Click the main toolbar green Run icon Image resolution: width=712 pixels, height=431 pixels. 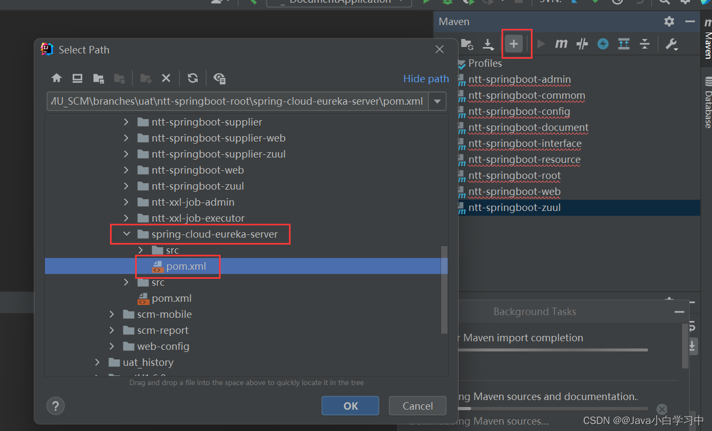coord(426,2)
